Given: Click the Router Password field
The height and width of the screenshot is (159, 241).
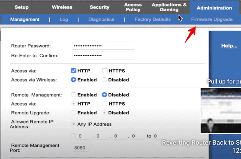Looking at the screenshot, I should (103, 46).
